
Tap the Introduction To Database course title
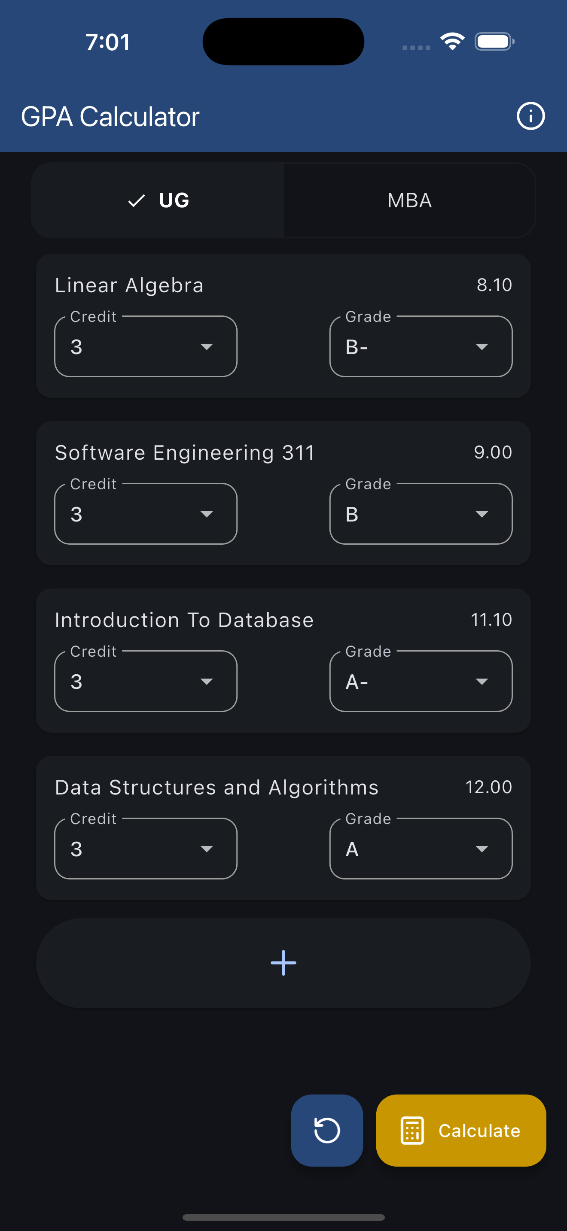point(184,620)
